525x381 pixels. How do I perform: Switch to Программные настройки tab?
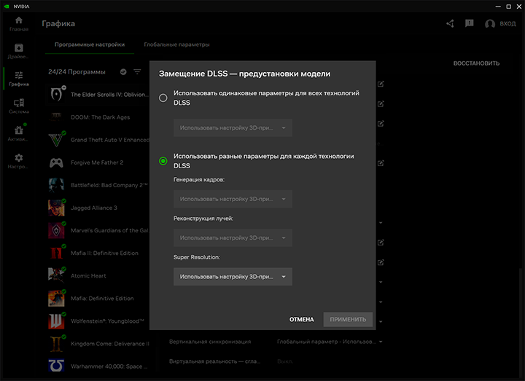90,44
